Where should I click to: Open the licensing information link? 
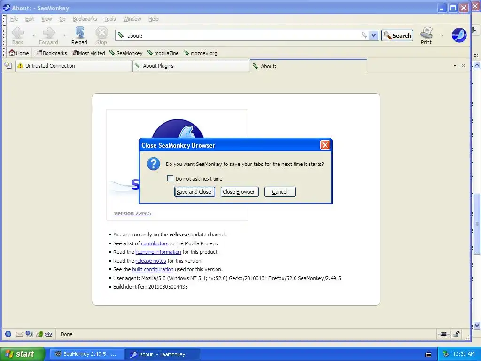158,252
